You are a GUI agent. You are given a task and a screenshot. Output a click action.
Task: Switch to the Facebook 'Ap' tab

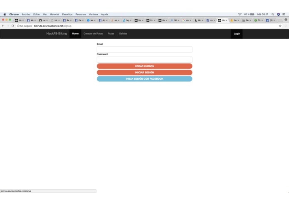[x=102, y=20]
